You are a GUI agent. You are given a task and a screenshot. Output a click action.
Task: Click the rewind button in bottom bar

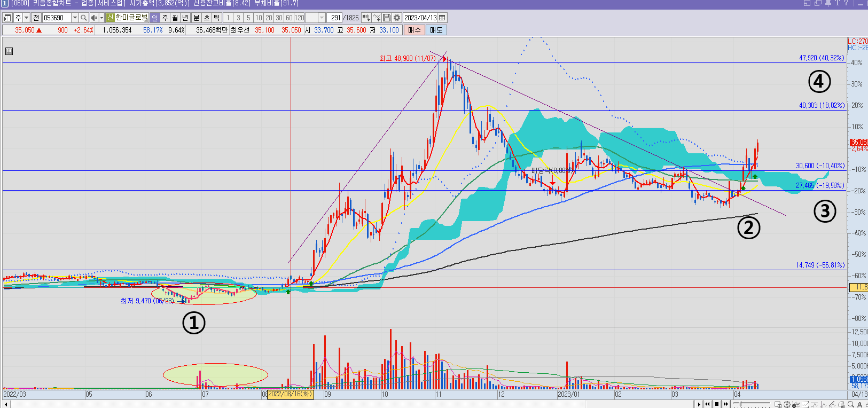(x=707, y=404)
